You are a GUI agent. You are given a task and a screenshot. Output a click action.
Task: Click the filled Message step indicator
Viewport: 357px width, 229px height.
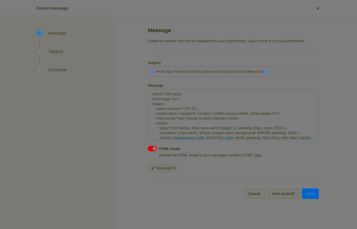coord(39,33)
